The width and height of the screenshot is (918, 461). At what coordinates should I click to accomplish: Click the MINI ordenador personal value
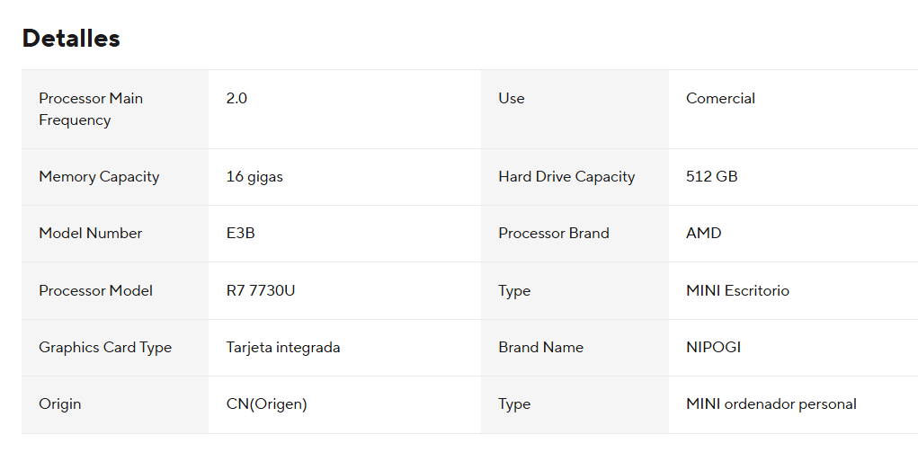click(771, 403)
